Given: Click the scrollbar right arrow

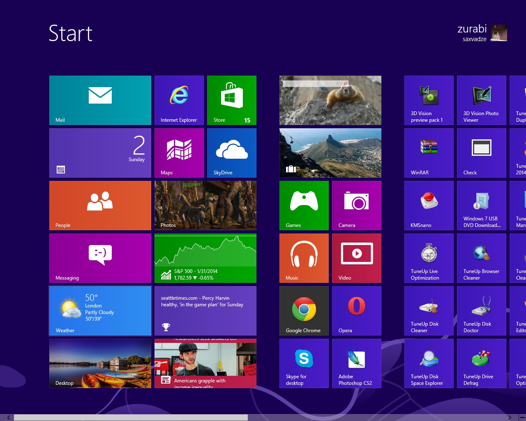Looking at the screenshot, I should coord(510,418).
